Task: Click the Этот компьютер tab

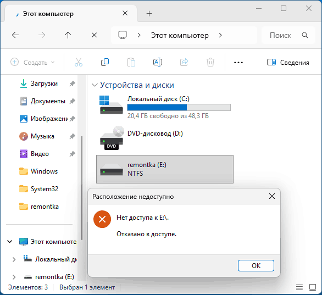Action: (x=71, y=14)
